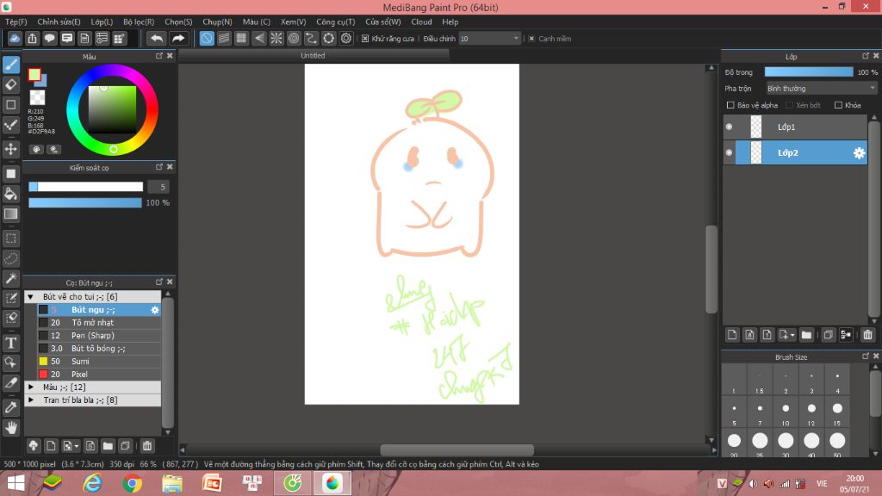Viewport: 882px width, 496px height.
Task: Toggle Canh mềm checkbox
Action: 531,38
